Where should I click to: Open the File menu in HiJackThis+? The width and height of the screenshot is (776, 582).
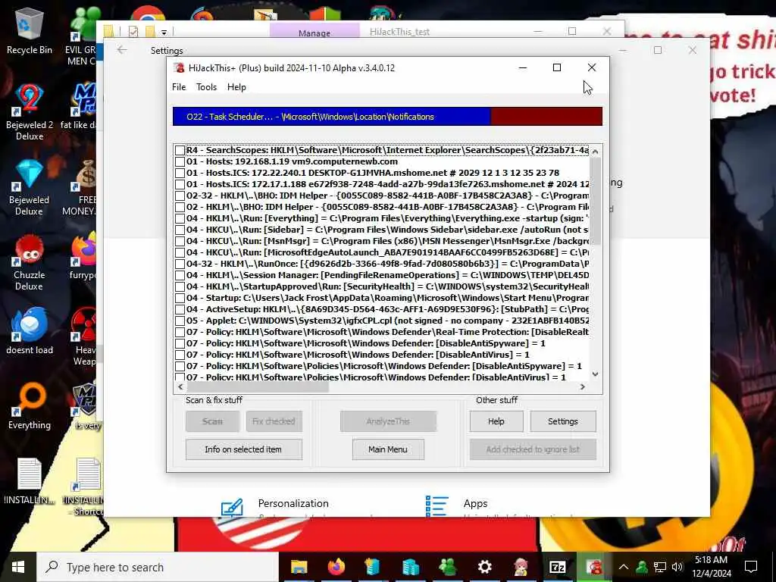(x=179, y=87)
